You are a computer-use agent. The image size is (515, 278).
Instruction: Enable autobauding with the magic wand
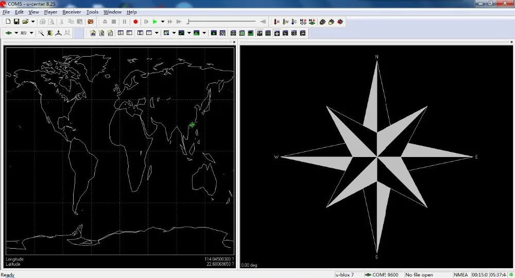pyautogui.click(x=41, y=33)
